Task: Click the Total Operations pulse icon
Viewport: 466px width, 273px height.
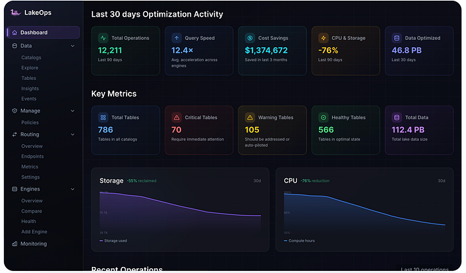Action: (103, 38)
